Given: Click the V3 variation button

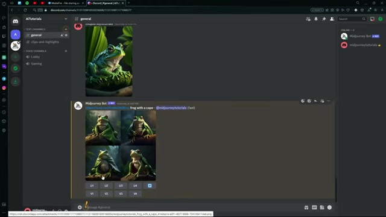Looking at the screenshot, I should click(121, 194).
